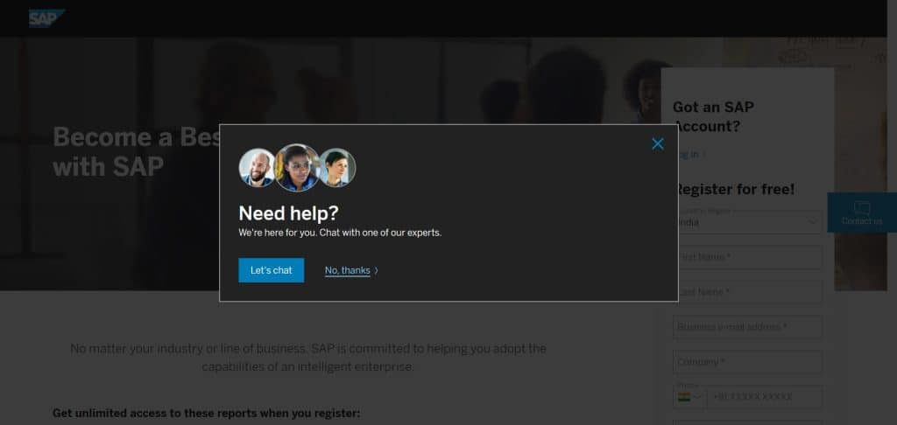Focus the First Name field
Viewport: 897px width, 425px height.
(748, 257)
